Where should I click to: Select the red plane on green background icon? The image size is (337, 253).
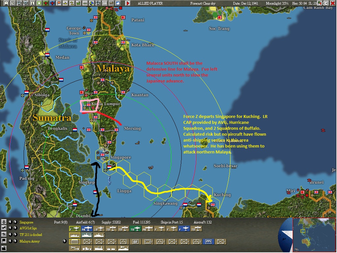(46, 3)
